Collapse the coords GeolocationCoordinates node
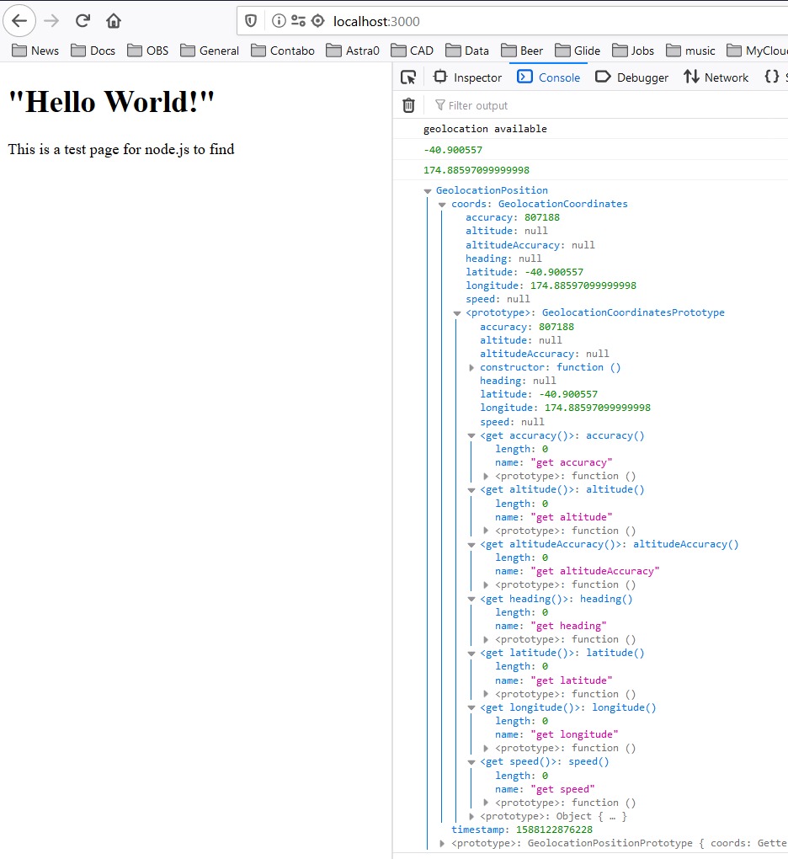The height and width of the screenshot is (859, 788). [x=442, y=205]
